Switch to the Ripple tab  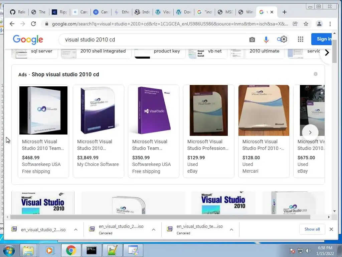59,12
